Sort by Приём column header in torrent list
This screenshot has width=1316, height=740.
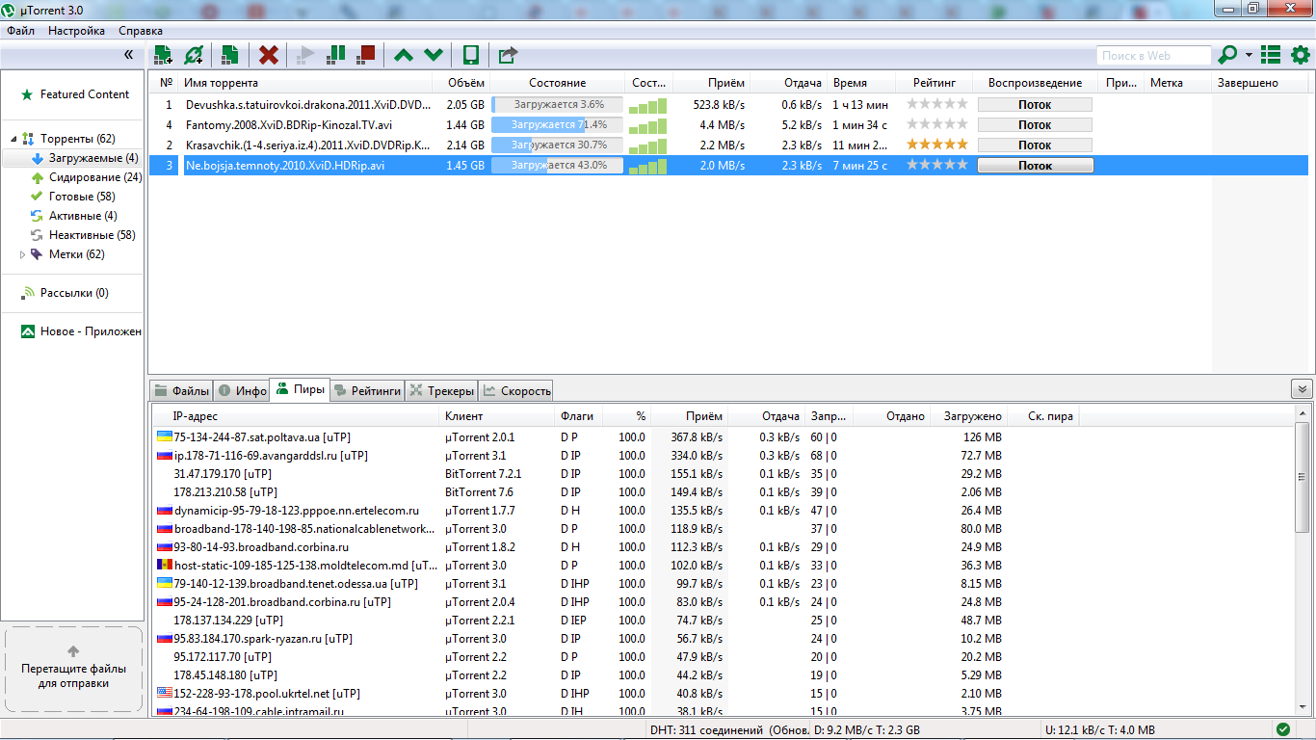712,83
